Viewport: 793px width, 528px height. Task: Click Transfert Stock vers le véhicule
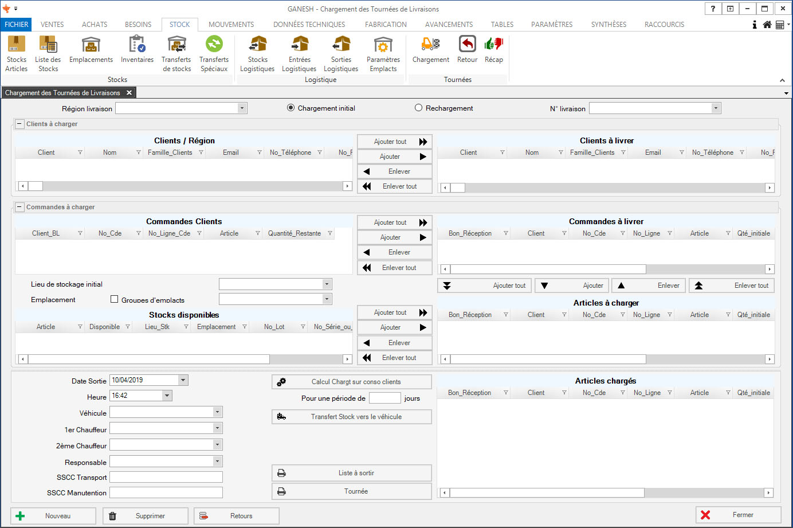point(352,417)
